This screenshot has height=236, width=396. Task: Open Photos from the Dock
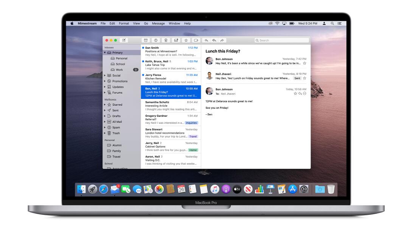pos(159,189)
